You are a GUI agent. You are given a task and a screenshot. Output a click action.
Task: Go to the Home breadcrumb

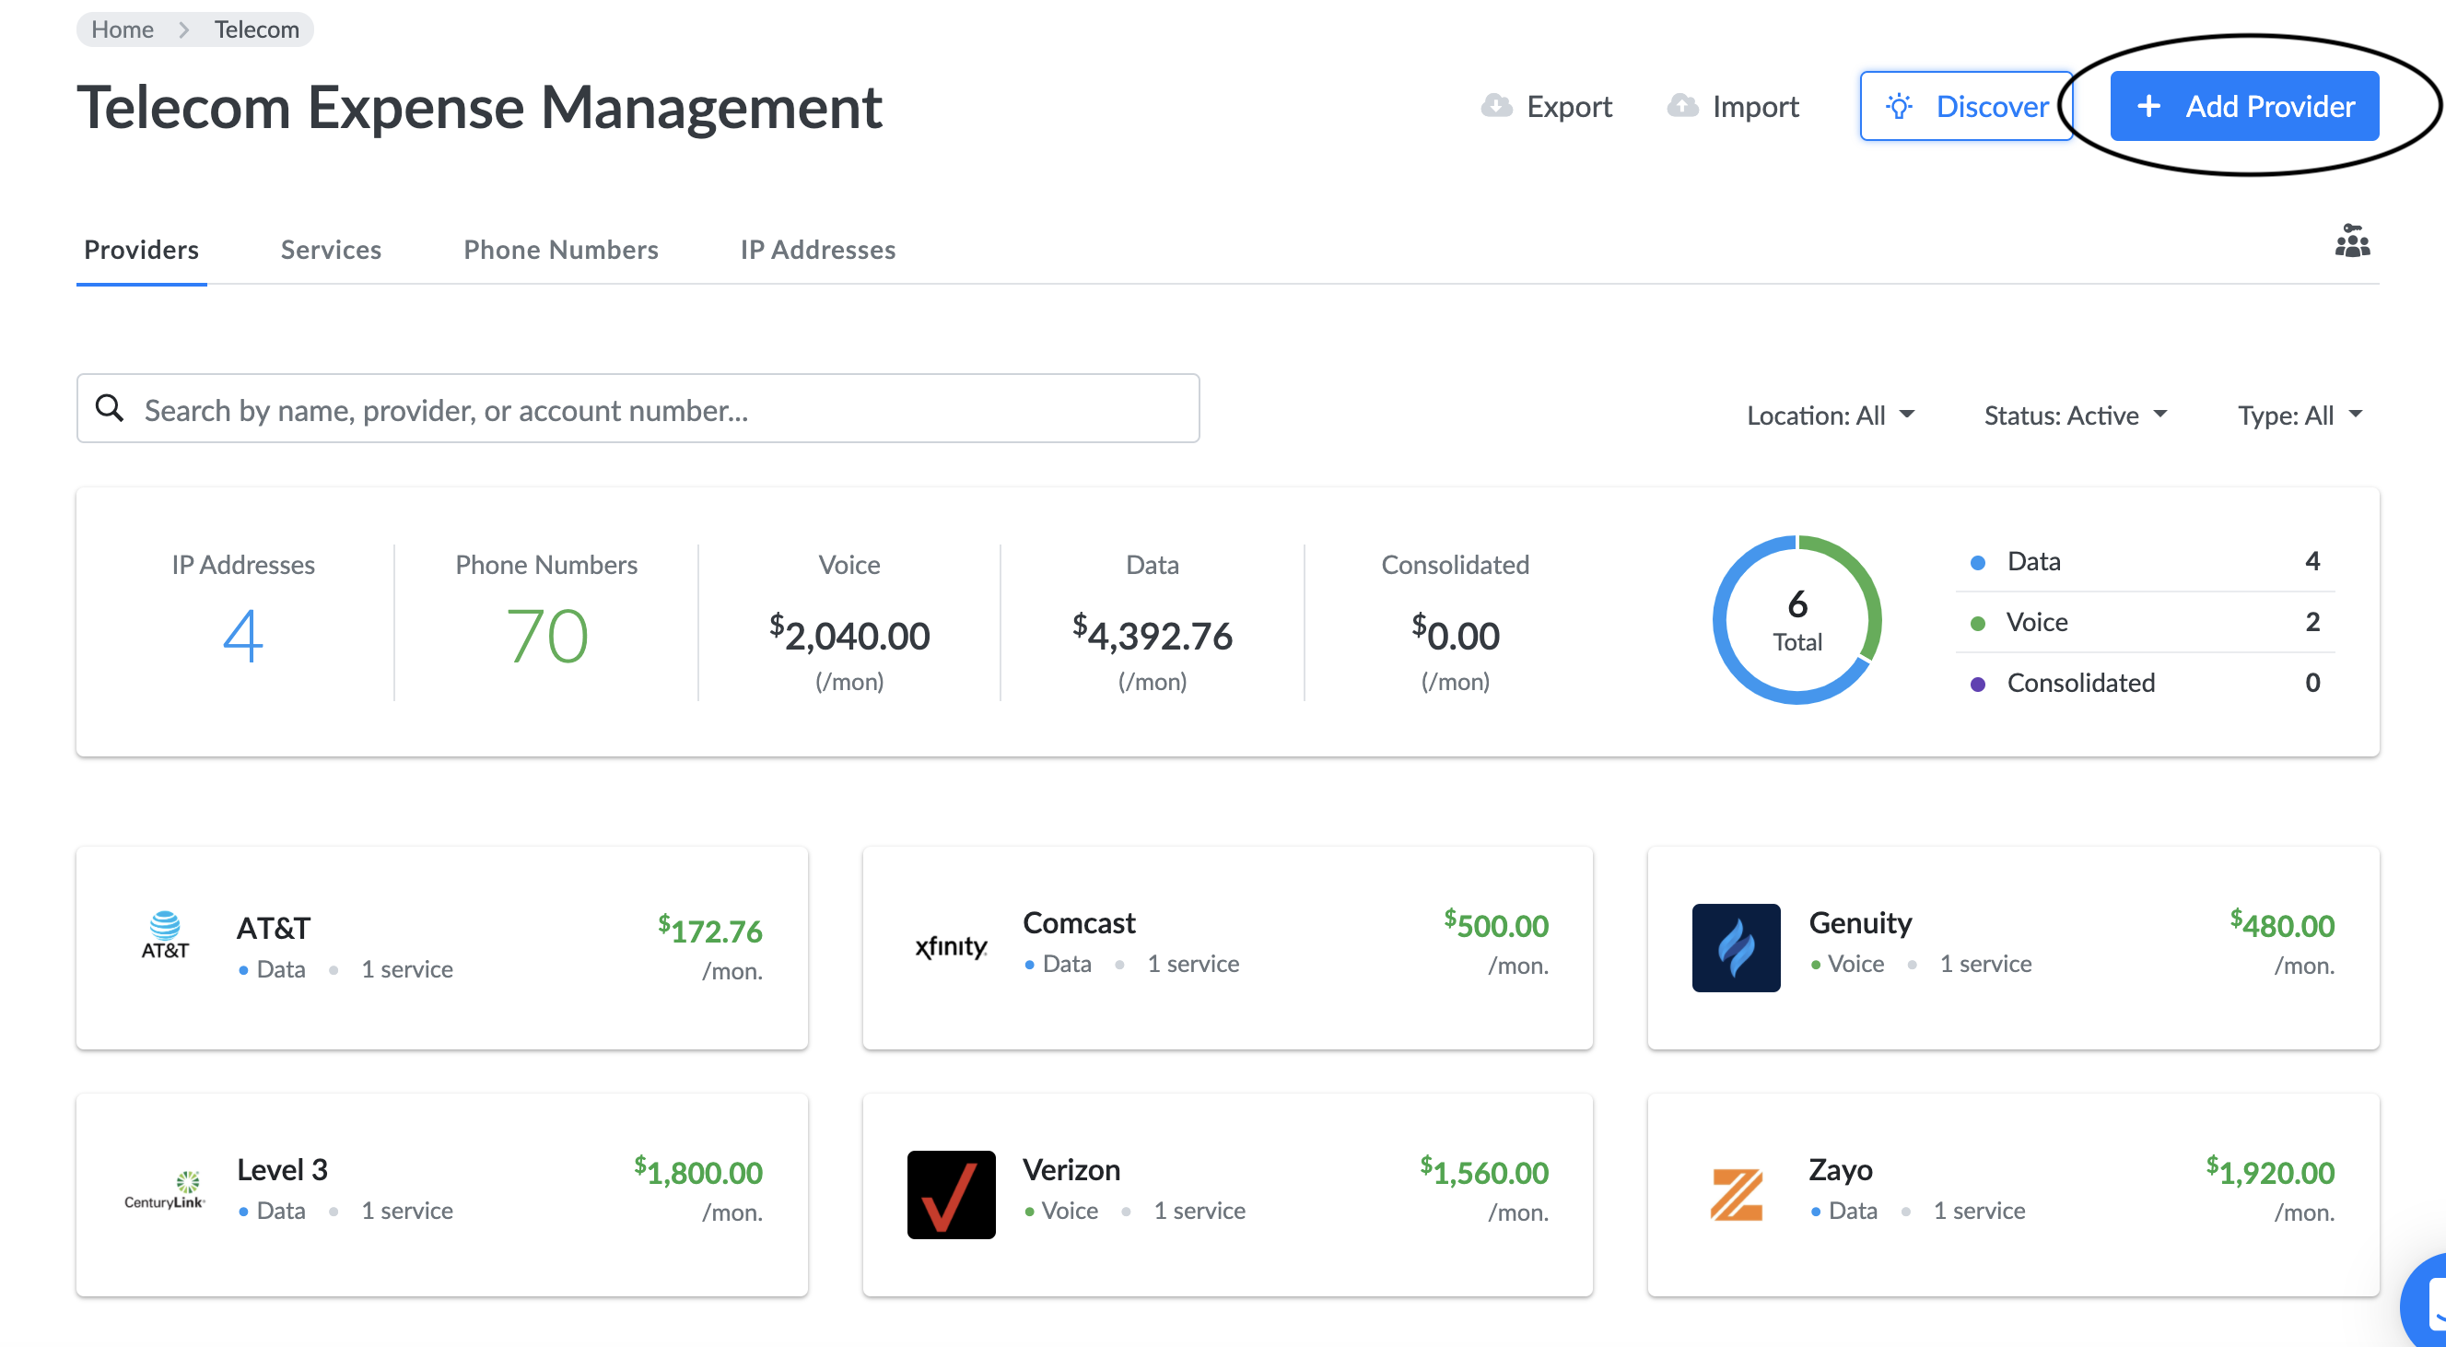[x=123, y=29]
